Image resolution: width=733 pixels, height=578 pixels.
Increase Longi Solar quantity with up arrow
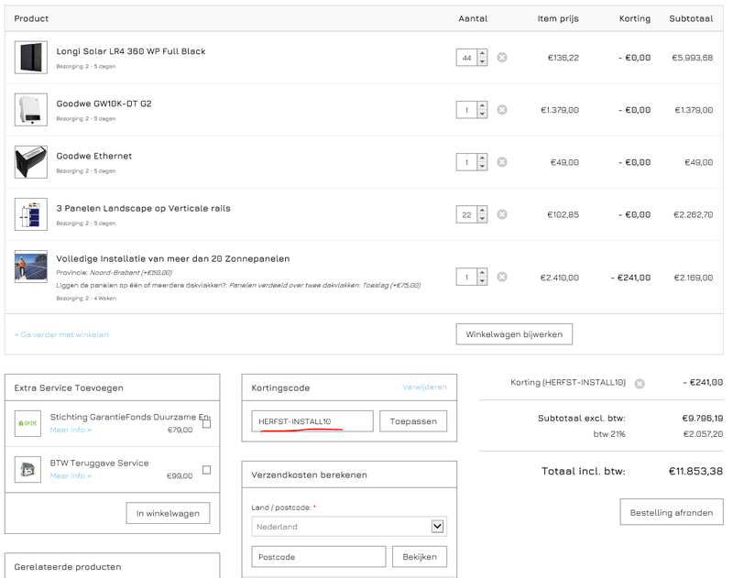pyautogui.click(x=482, y=53)
